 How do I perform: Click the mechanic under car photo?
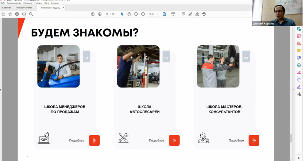[x=138, y=66]
